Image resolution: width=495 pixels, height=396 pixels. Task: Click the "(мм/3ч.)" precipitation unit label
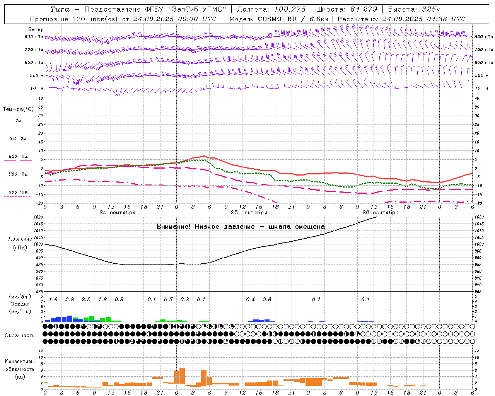pos(20,297)
